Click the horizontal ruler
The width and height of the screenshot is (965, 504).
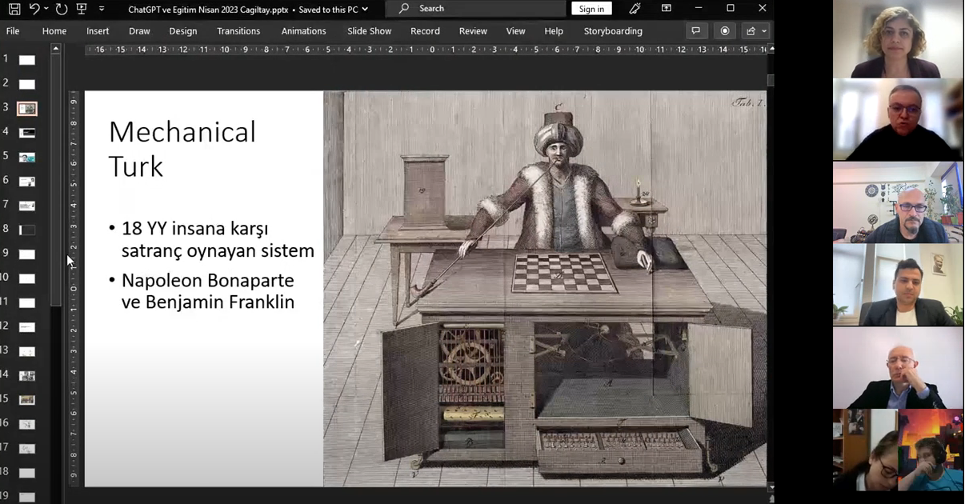[x=426, y=50]
